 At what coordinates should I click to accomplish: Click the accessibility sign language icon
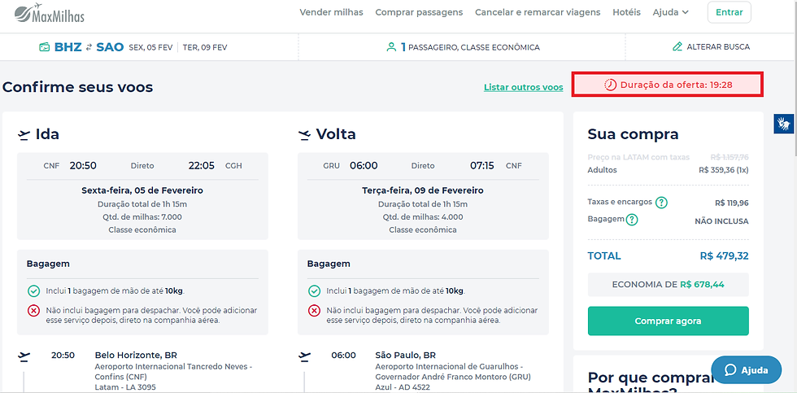[x=784, y=124]
